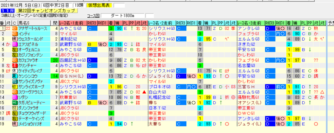Click the 左 badge next to チュウワウィザード

point(15,113)
